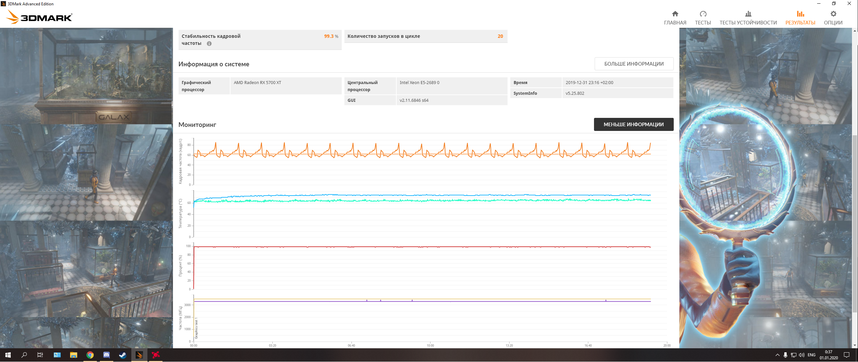The image size is (858, 362).
Task: Open Discord from the taskbar
Action: [106, 355]
